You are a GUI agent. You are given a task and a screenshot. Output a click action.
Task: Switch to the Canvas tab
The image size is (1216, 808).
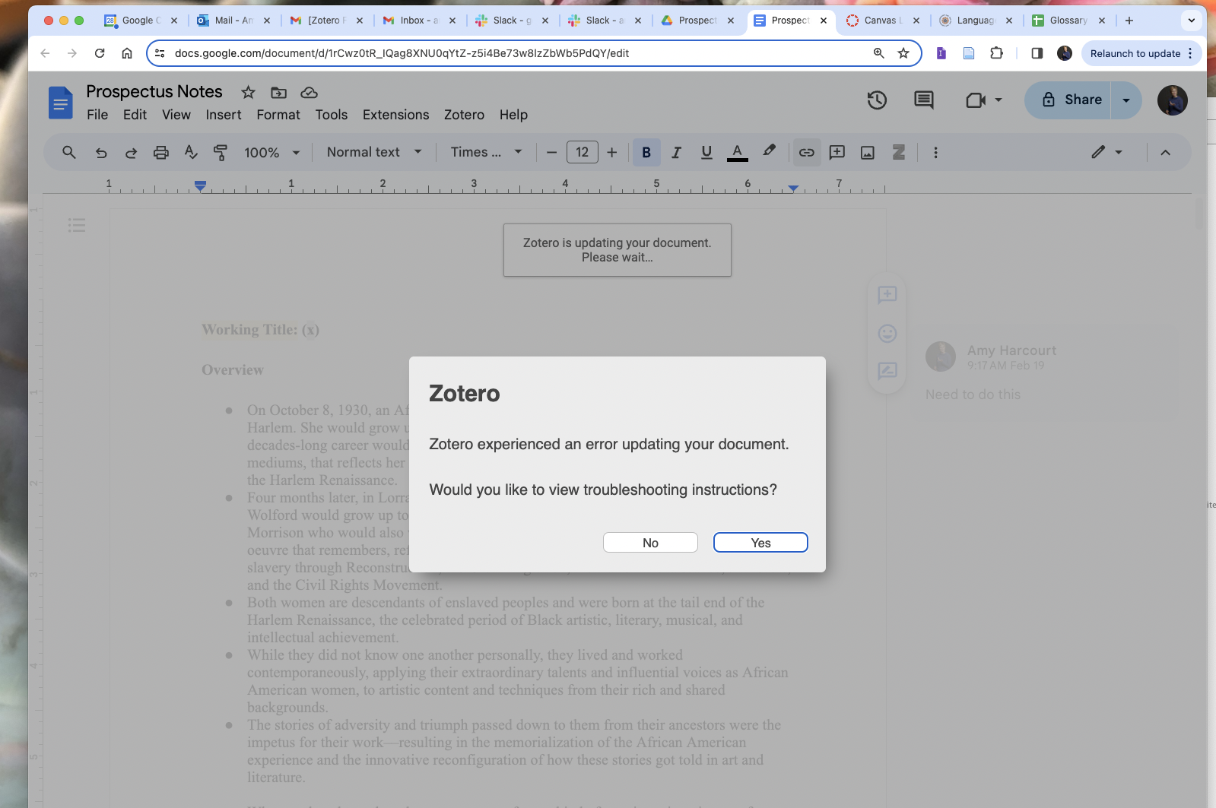pyautogui.click(x=883, y=21)
